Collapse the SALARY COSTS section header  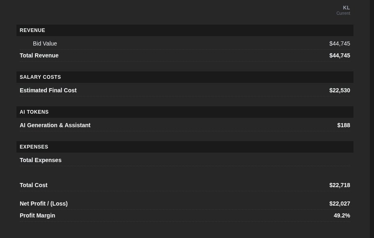tap(185, 77)
